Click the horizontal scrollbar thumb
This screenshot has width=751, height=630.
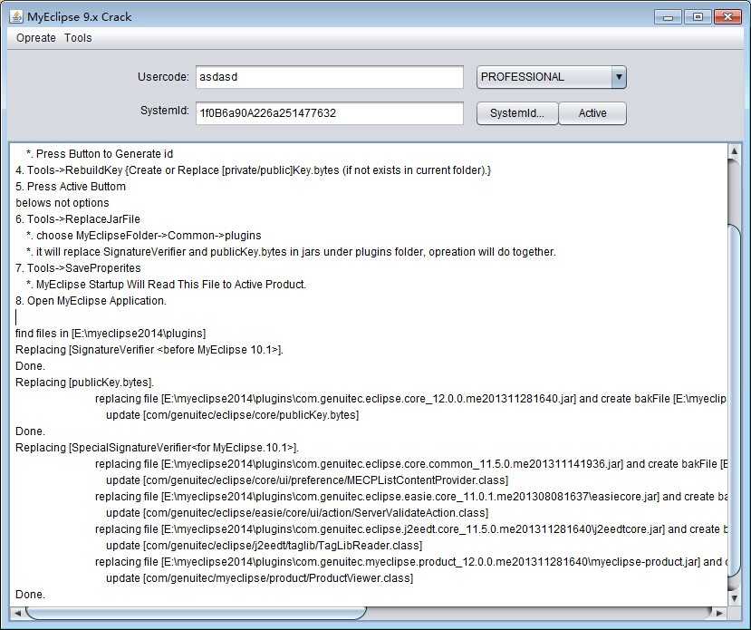click(196, 613)
